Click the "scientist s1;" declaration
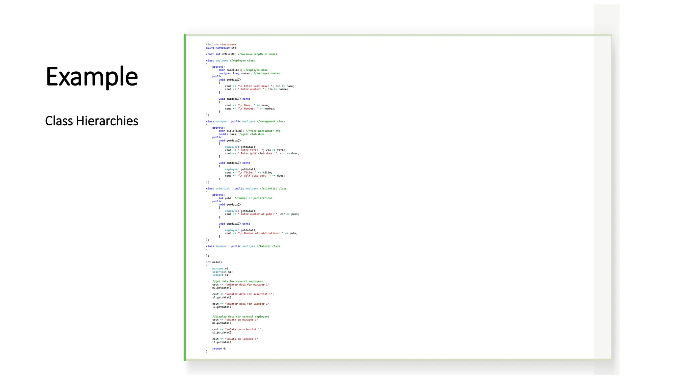 [x=222, y=272]
